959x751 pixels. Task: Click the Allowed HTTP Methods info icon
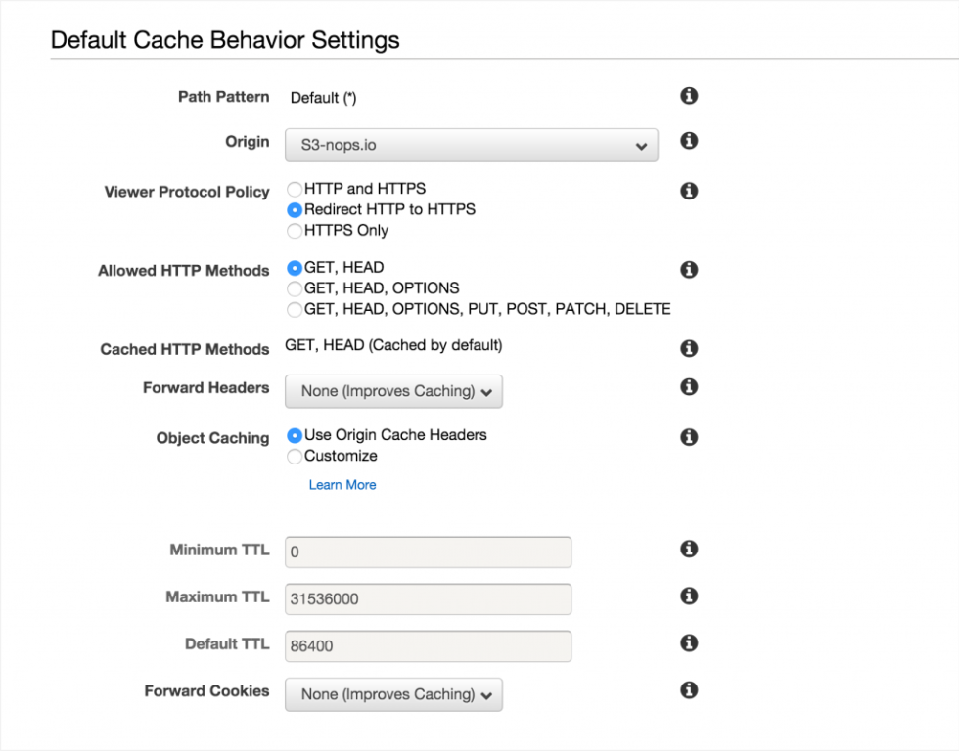(688, 270)
